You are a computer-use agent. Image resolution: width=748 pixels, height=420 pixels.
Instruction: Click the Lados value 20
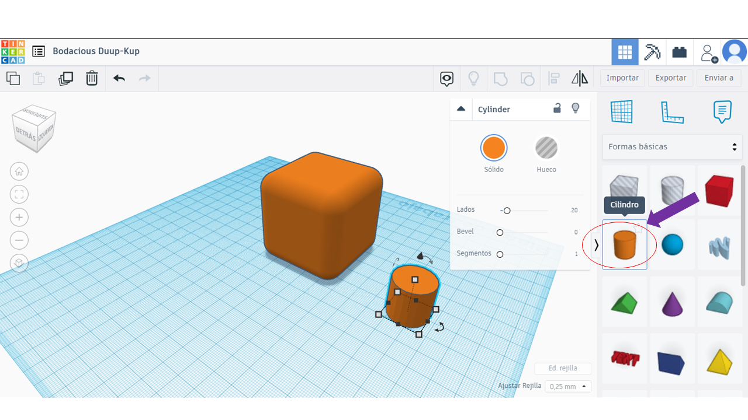coord(574,211)
